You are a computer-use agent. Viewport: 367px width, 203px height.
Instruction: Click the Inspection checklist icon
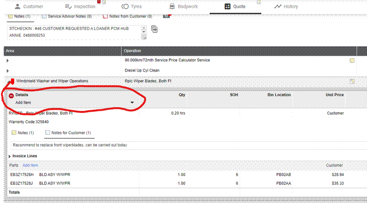(68, 7)
